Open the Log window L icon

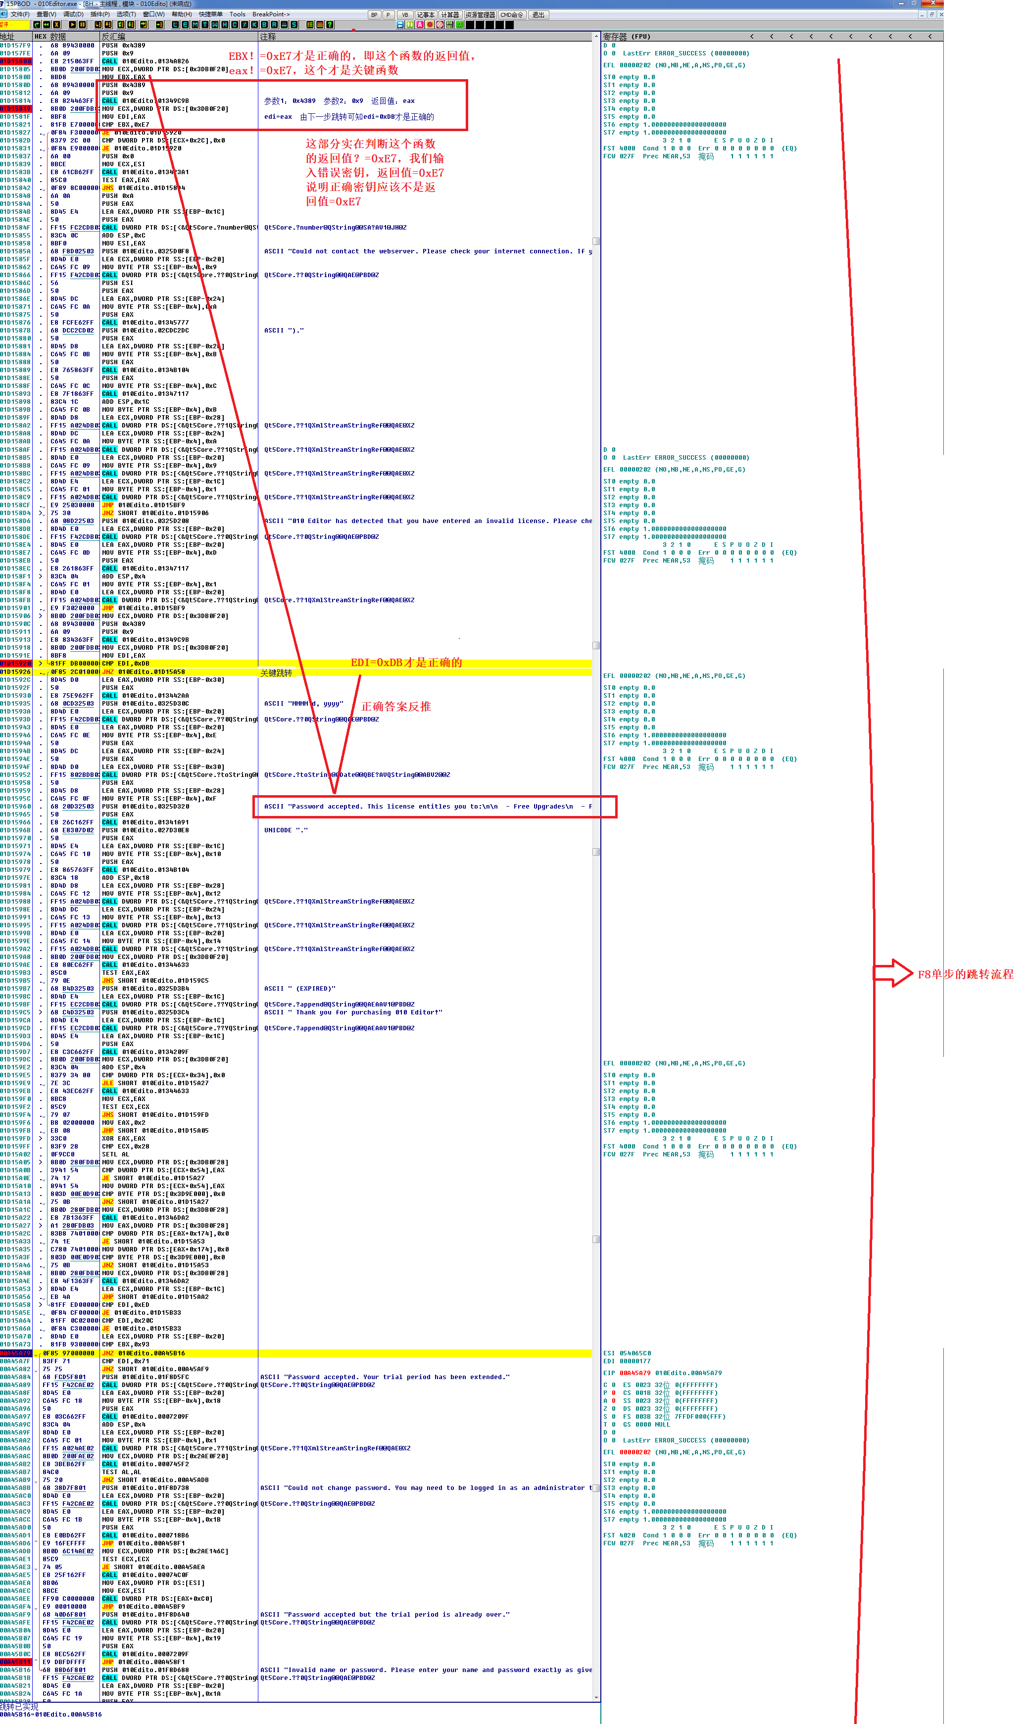pos(175,25)
